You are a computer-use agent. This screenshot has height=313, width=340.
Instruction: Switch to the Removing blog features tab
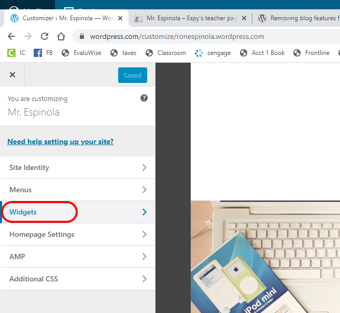coord(299,18)
